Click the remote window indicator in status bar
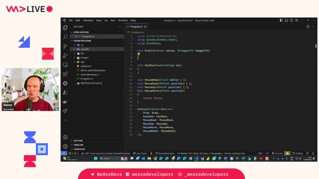This screenshot has width=319, height=179. [x=64, y=154]
